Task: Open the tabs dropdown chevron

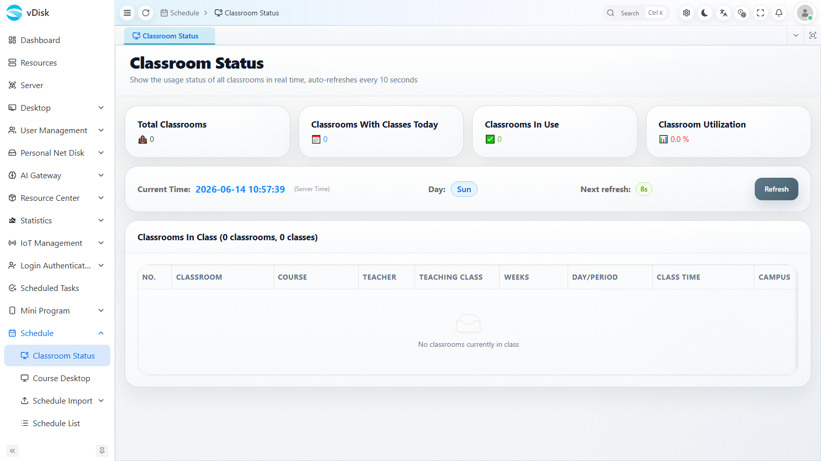Action: click(x=796, y=35)
